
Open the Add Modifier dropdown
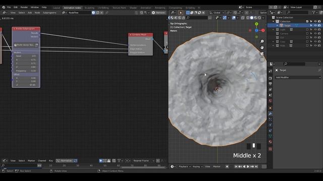(x=298, y=77)
